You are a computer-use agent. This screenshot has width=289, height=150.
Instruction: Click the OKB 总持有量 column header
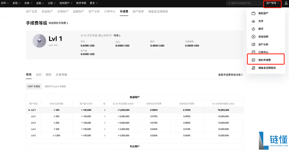pos(56,104)
